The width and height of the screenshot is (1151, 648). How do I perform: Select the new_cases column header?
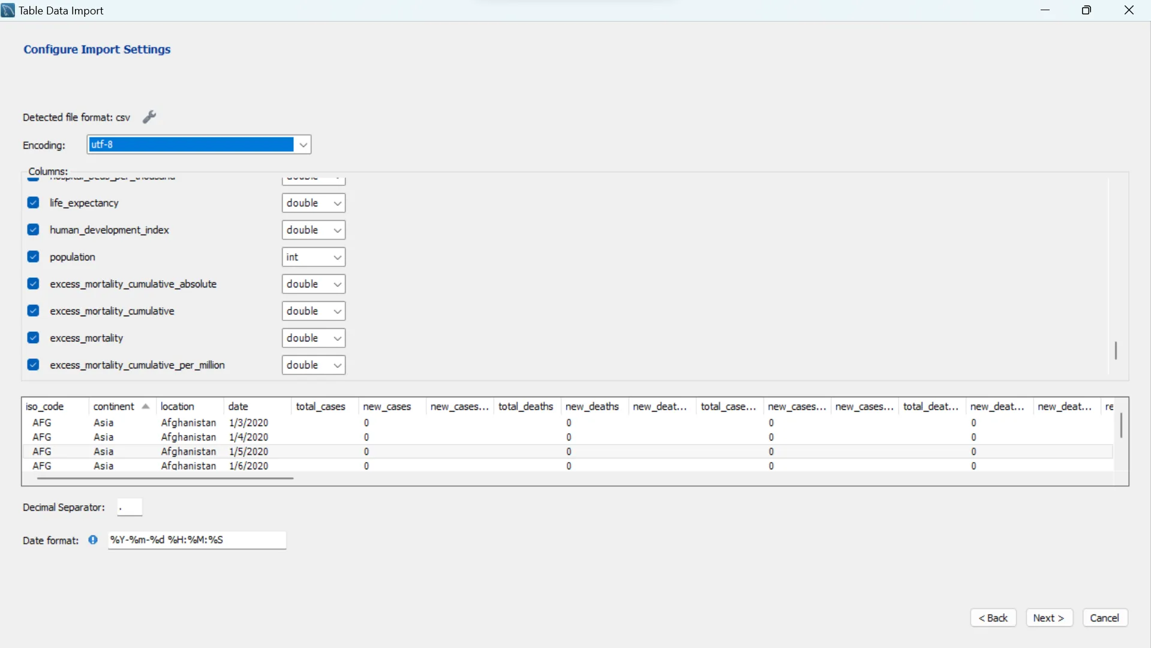coord(392,407)
